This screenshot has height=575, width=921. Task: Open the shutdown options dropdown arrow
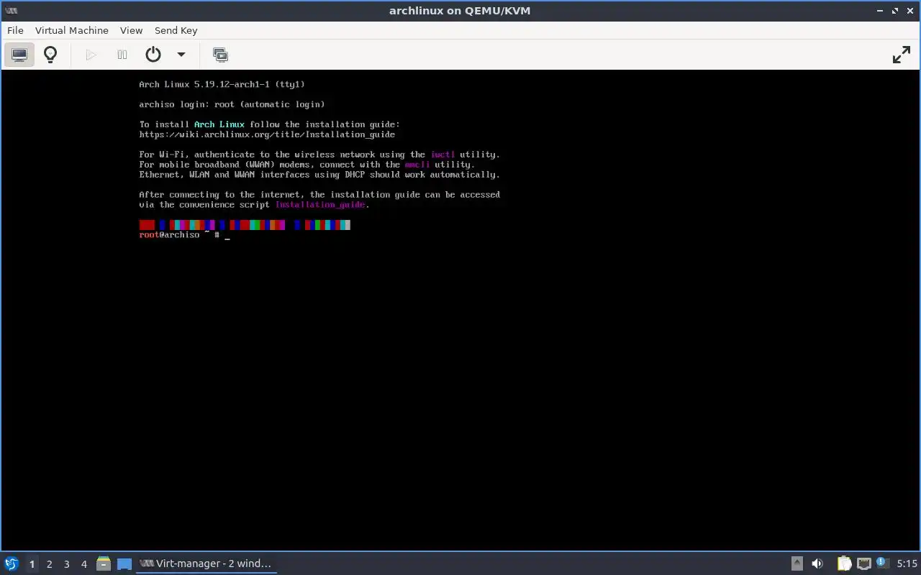click(x=181, y=55)
